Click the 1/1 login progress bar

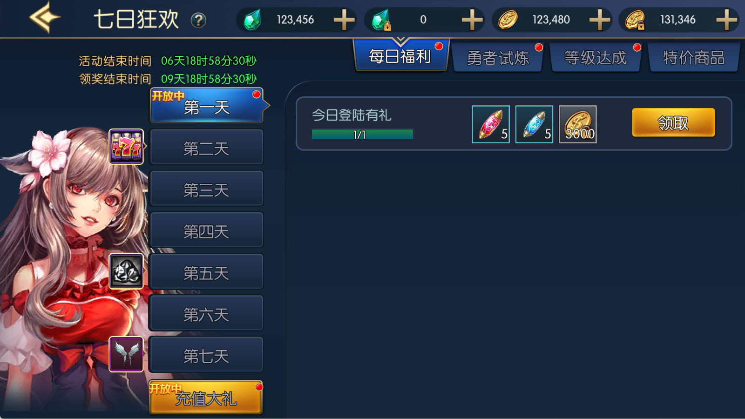pos(362,135)
